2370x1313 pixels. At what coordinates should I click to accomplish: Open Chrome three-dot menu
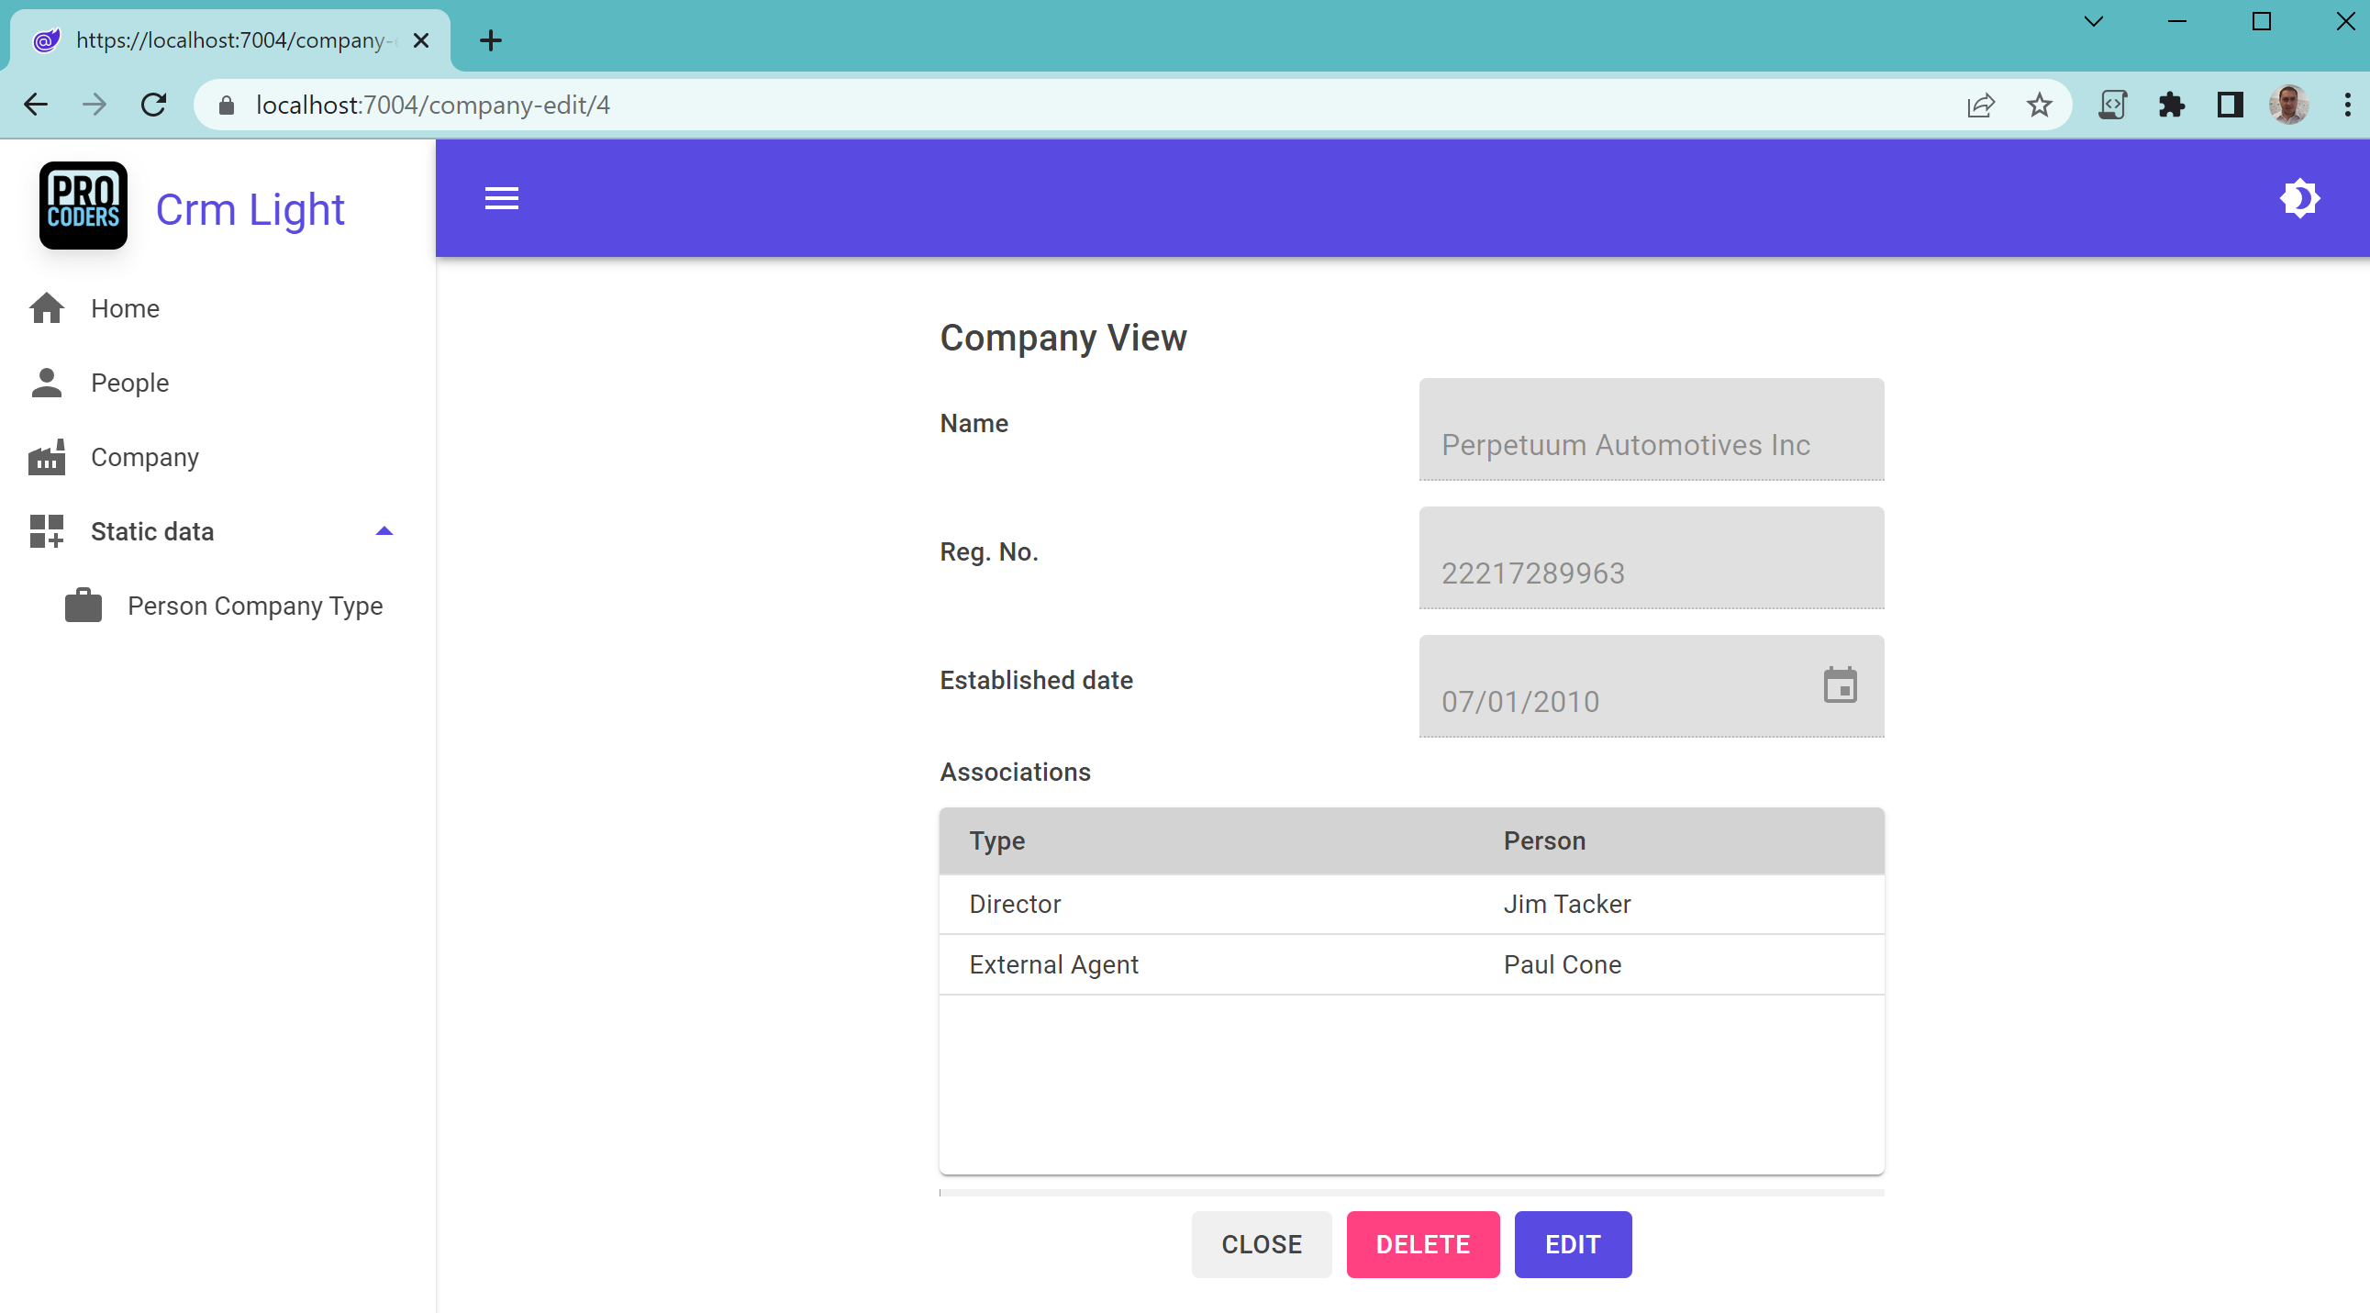coord(2347,105)
